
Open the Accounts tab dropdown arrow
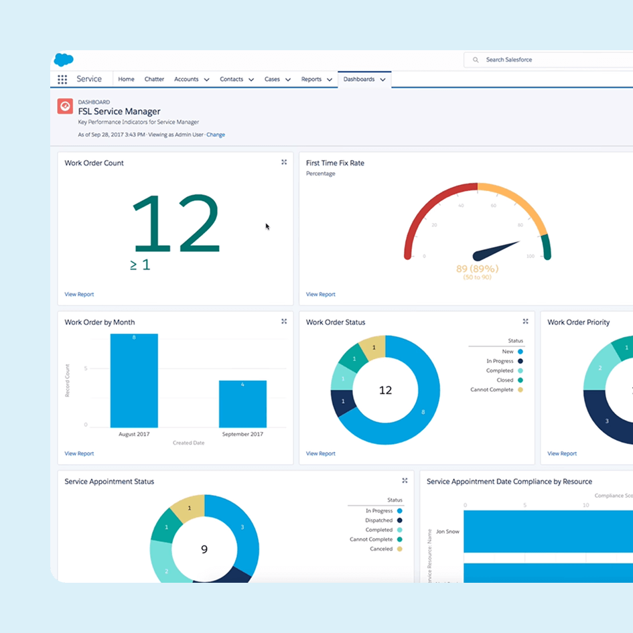click(206, 80)
